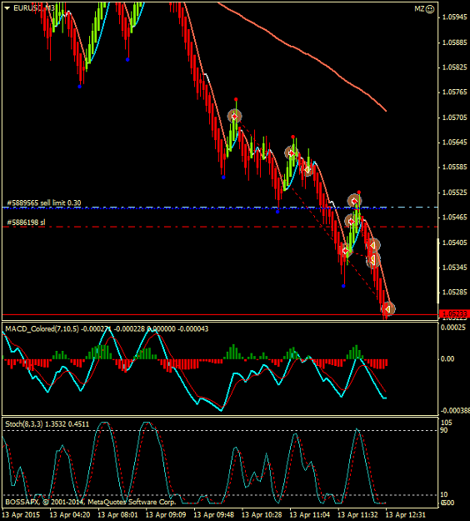Click the Stochastic scale level 105
Image resolution: width=470 pixels, height=521 pixels.
coord(446,423)
